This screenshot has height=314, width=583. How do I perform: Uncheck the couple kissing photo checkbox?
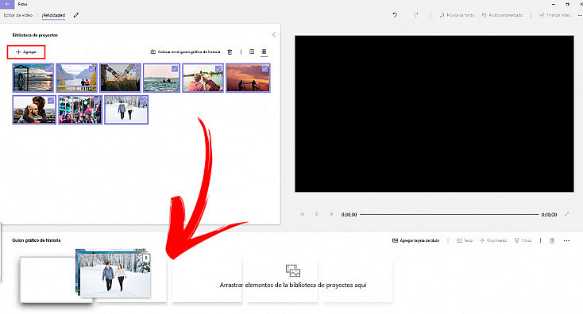click(218, 69)
